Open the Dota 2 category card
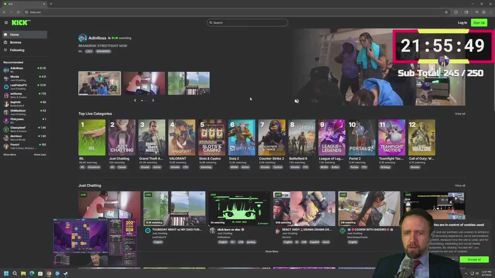Image resolution: width=495 pixels, height=278 pixels. pyautogui.click(x=242, y=137)
